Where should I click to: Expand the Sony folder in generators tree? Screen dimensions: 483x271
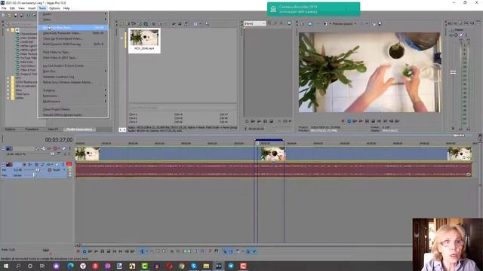[x=8, y=90]
